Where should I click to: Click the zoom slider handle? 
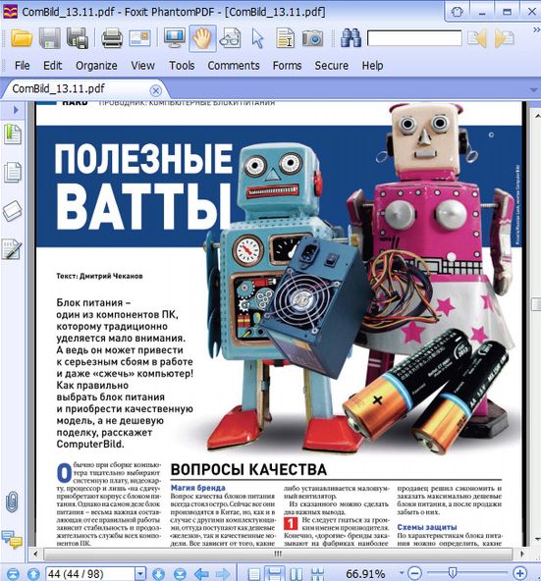click(x=453, y=573)
